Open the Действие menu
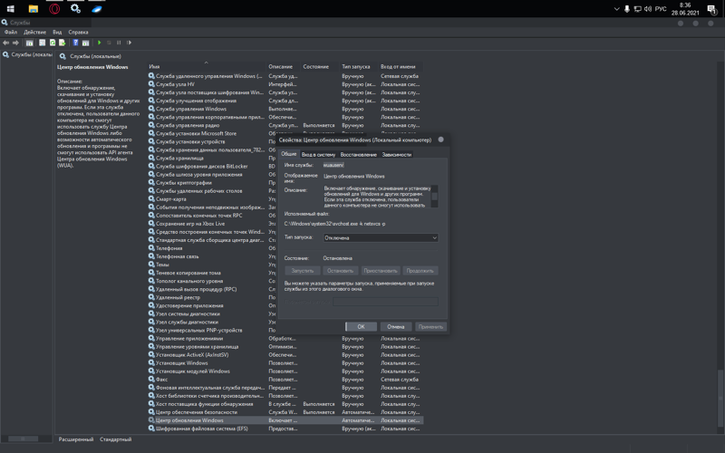Screen dimensions: 725x453 tap(34, 32)
